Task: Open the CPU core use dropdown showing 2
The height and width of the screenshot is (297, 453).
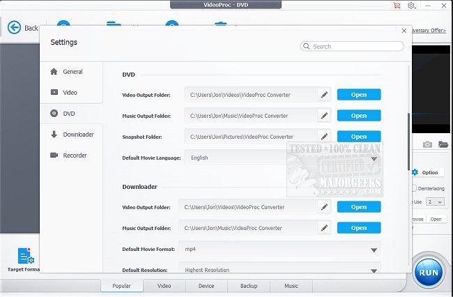Action: pyautogui.click(x=436, y=201)
